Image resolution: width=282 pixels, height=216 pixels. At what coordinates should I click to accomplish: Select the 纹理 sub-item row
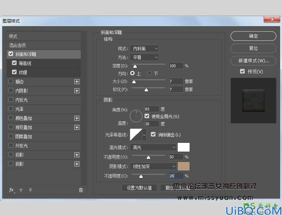43,72
